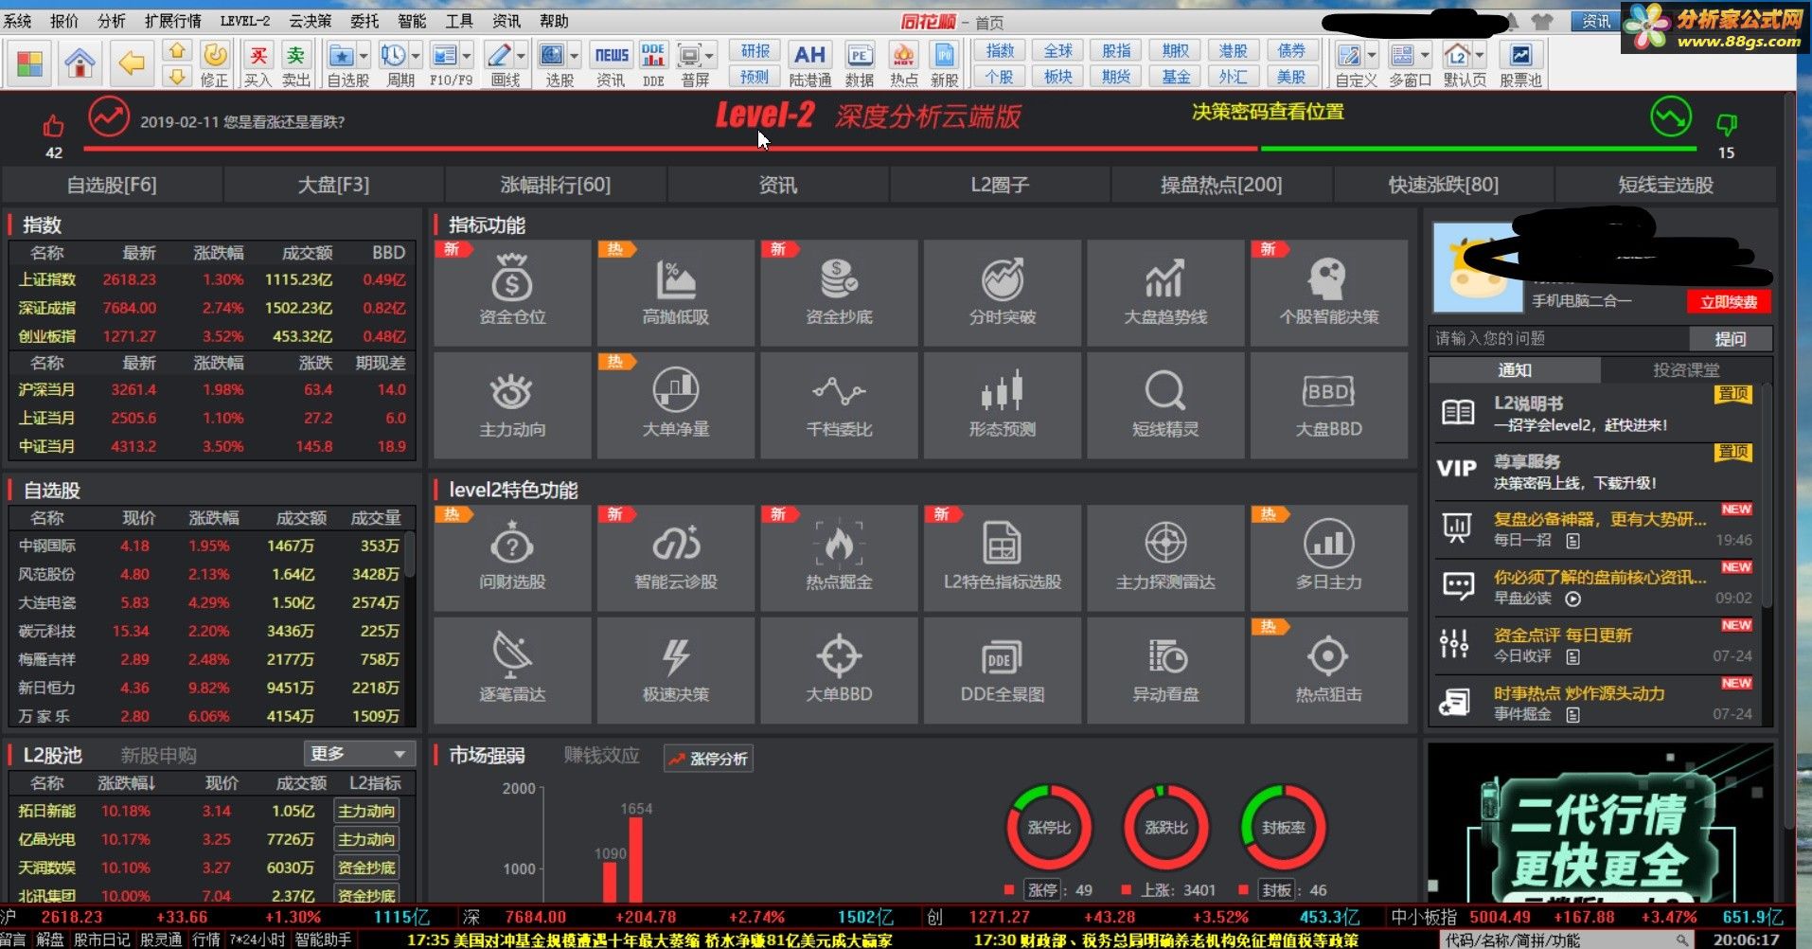Switch to the 新股申购 tab
Viewport: 1812px width, 949px height.
[x=158, y=755]
